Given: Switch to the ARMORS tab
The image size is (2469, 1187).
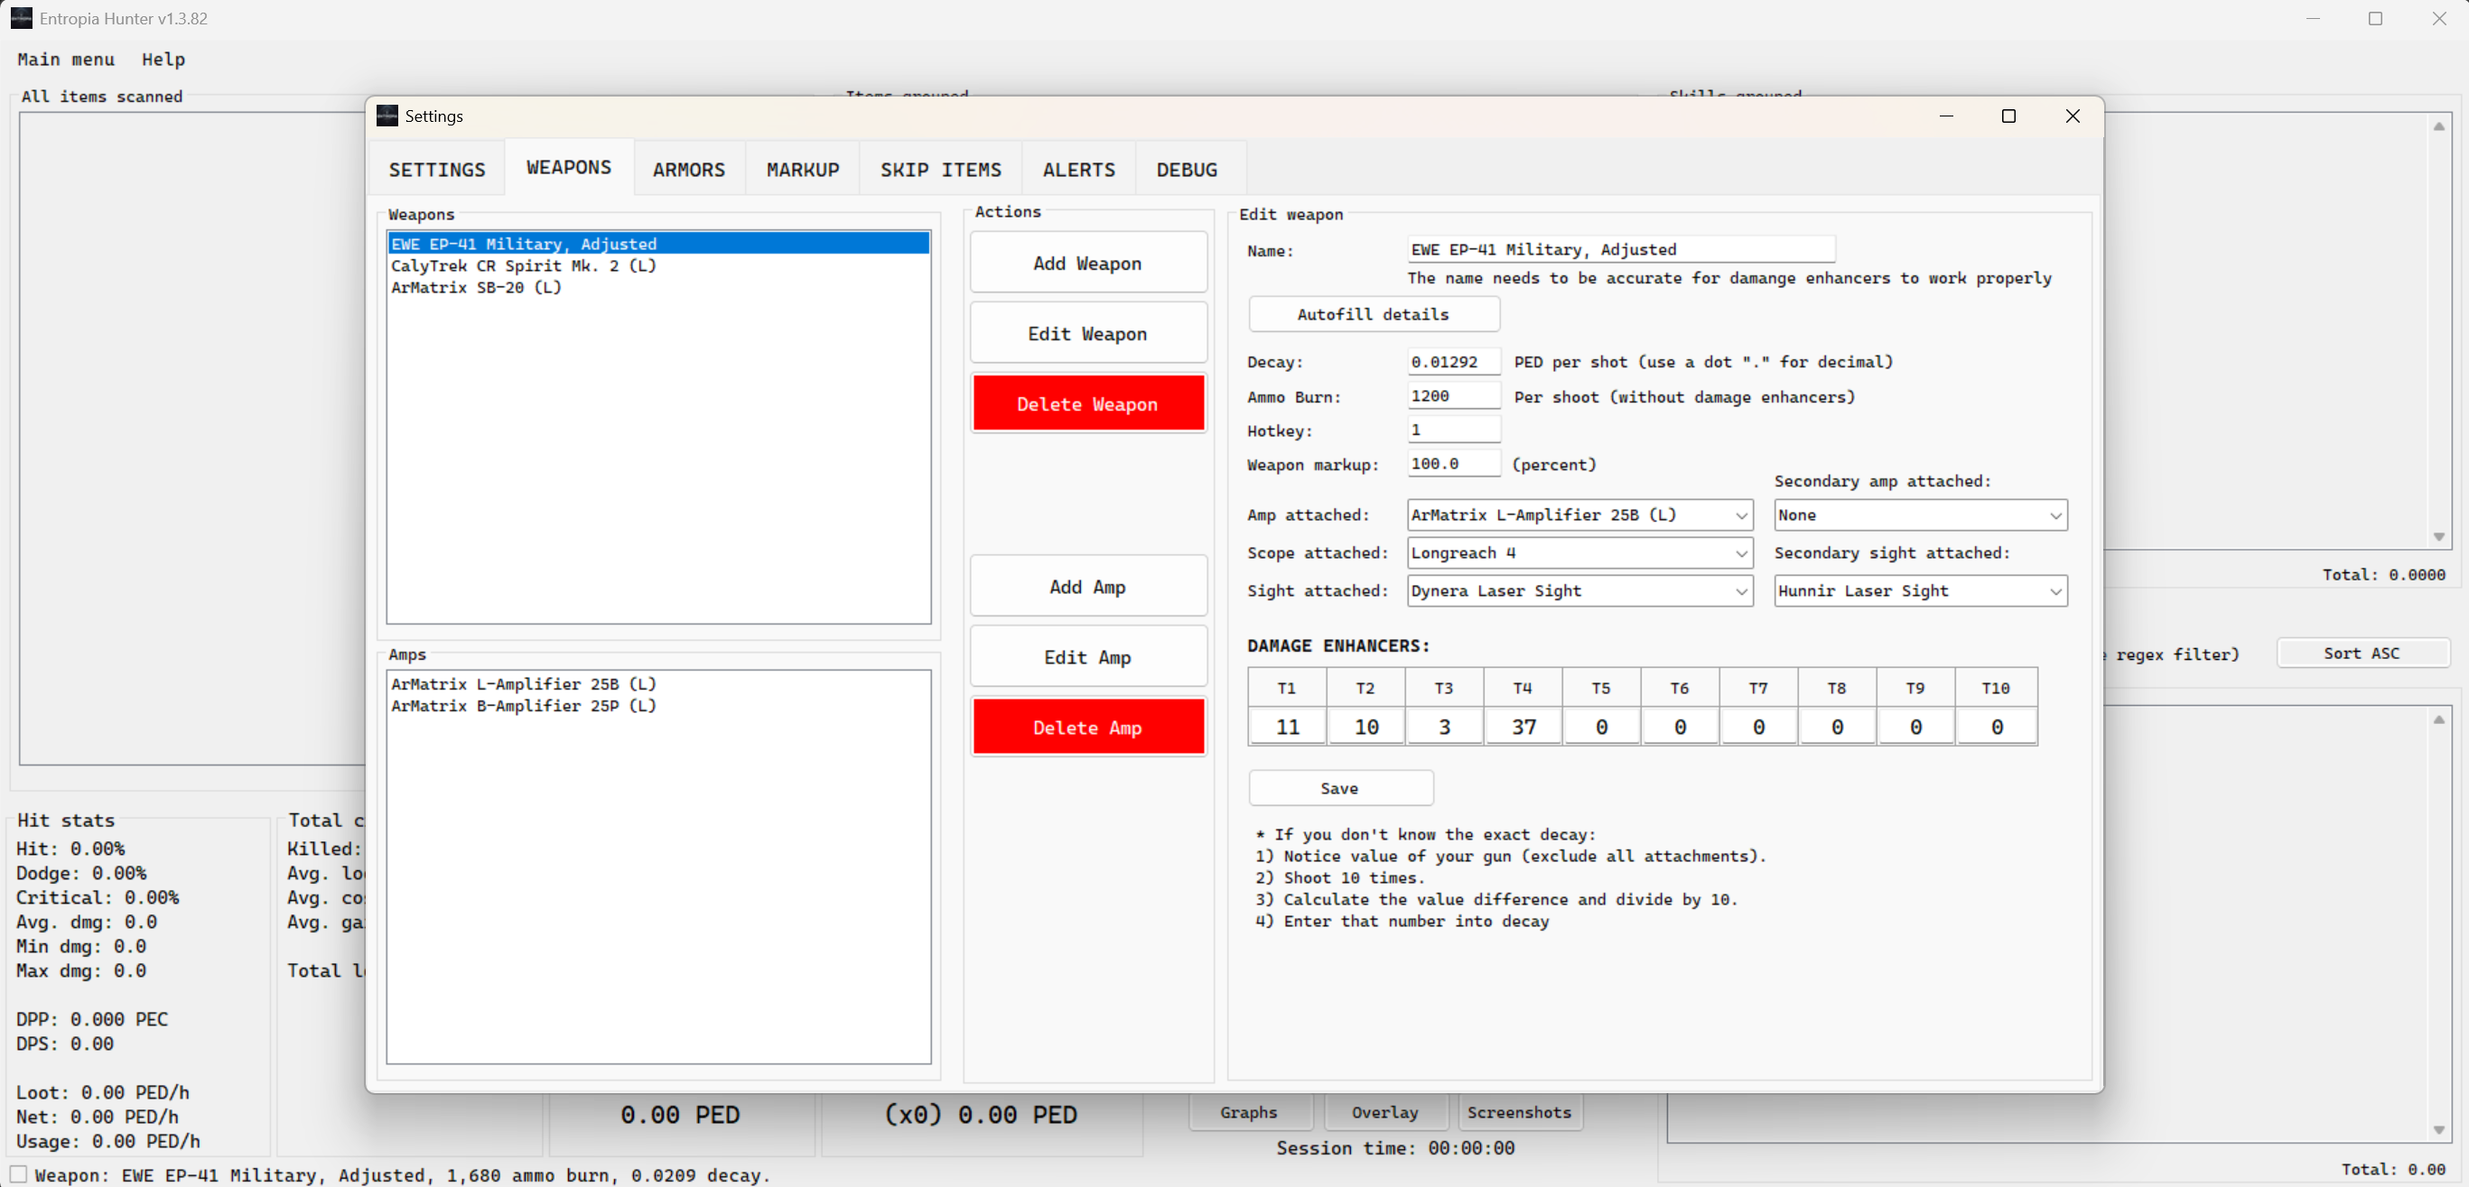Looking at the screenshot, I should 688,170.
